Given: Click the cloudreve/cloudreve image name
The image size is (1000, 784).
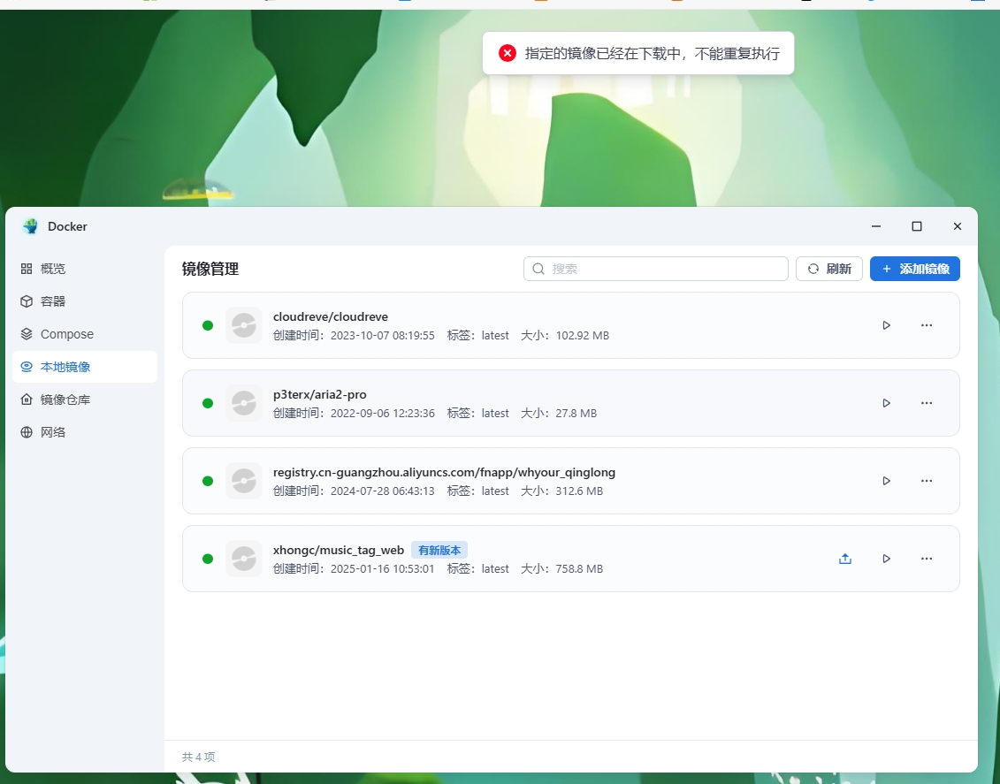Looking at the screenshot, I should (x=331, y=316).
